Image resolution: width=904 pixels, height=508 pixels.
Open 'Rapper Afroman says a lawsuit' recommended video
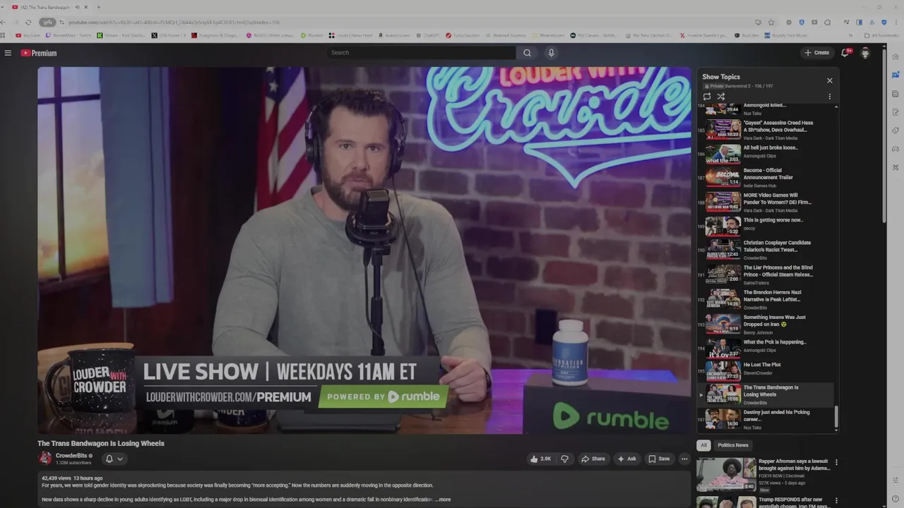764,474
